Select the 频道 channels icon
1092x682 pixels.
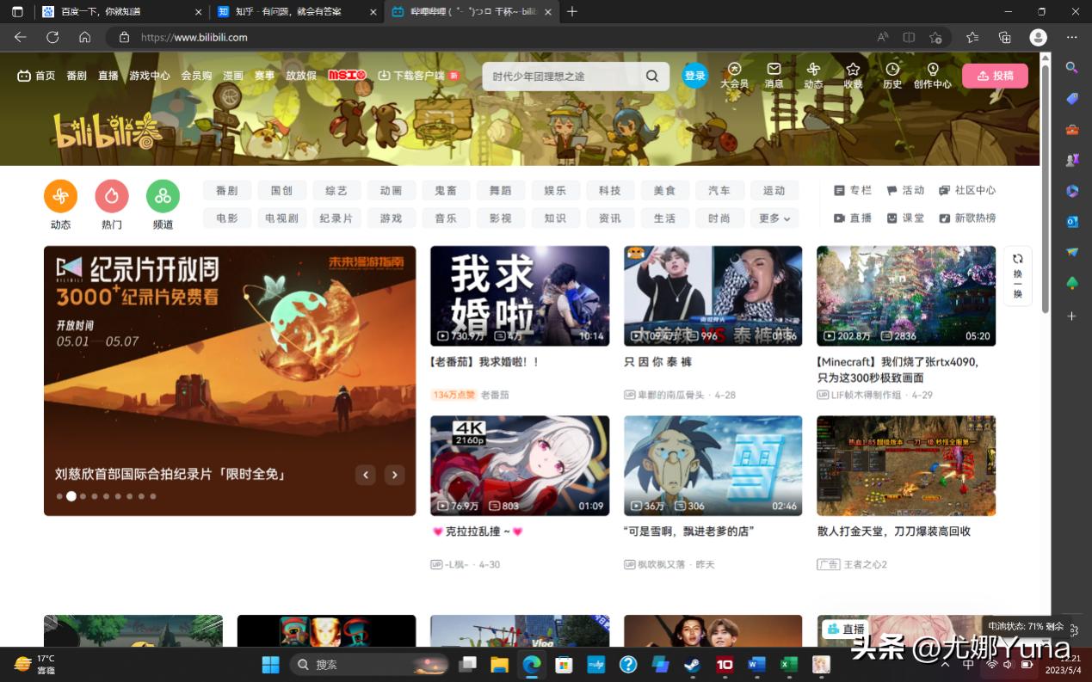click(x=163, y=196)
